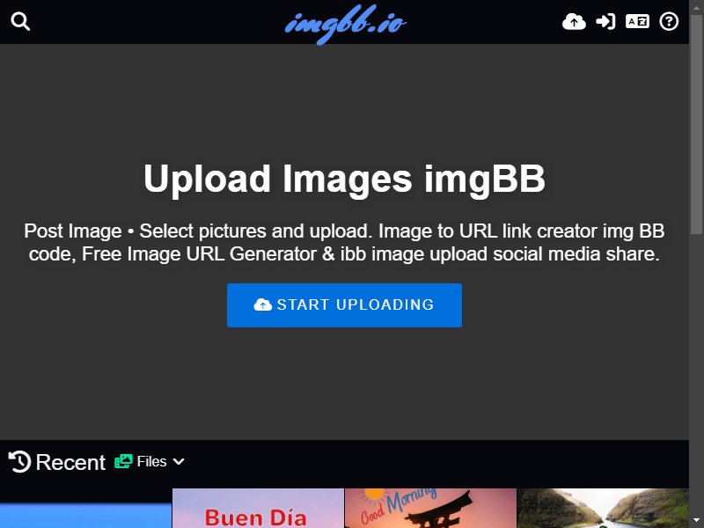Open the Buen Día image thumbnail
The image size is (704, 528).
tap(258, 508)
